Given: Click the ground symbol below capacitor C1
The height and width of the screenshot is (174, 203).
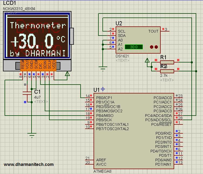Looking at the screenshot, I should tap(32, 135).
